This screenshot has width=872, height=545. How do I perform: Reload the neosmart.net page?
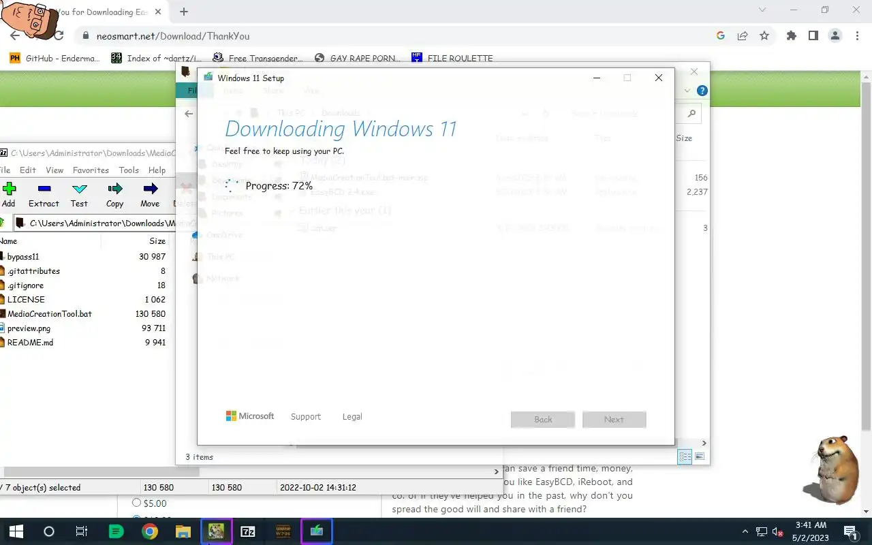click(x=59, y=35)
